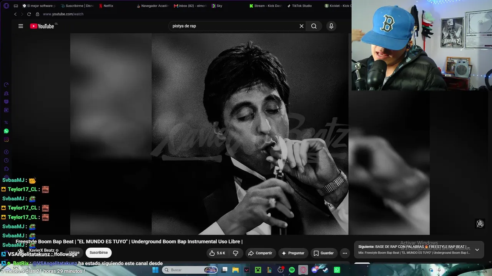Switch to the 'El mejor software' tab
Screen dimensions: 492x276
point(39,6)
